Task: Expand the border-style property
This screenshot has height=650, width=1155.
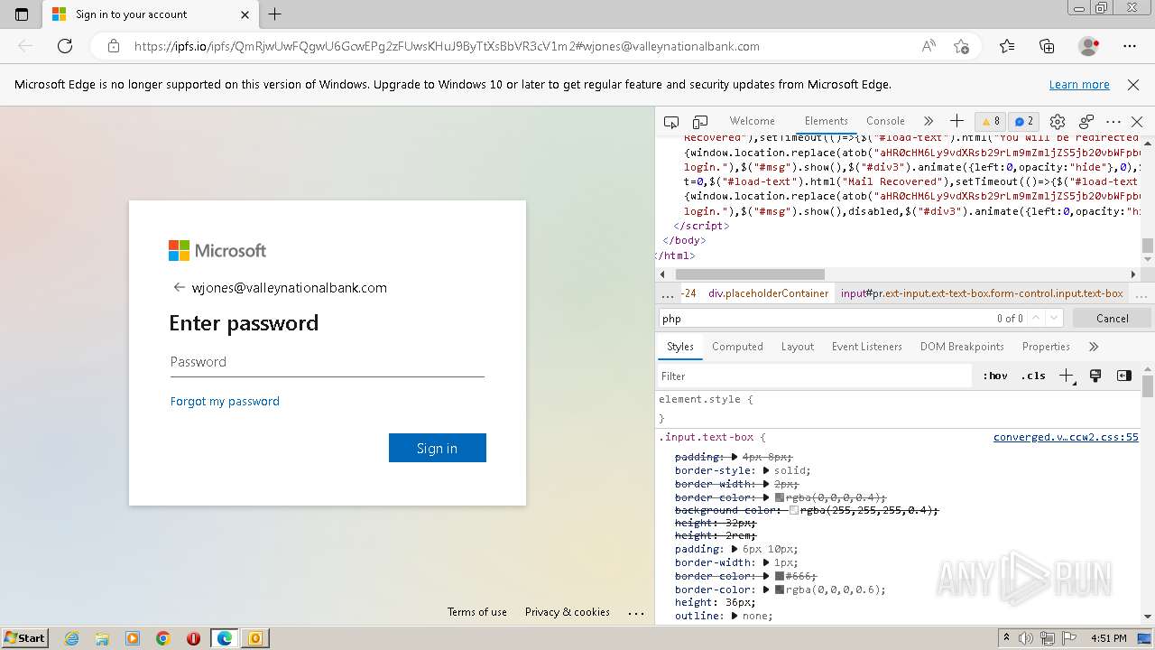Action: pyautogui.click(x=766, y=470)
